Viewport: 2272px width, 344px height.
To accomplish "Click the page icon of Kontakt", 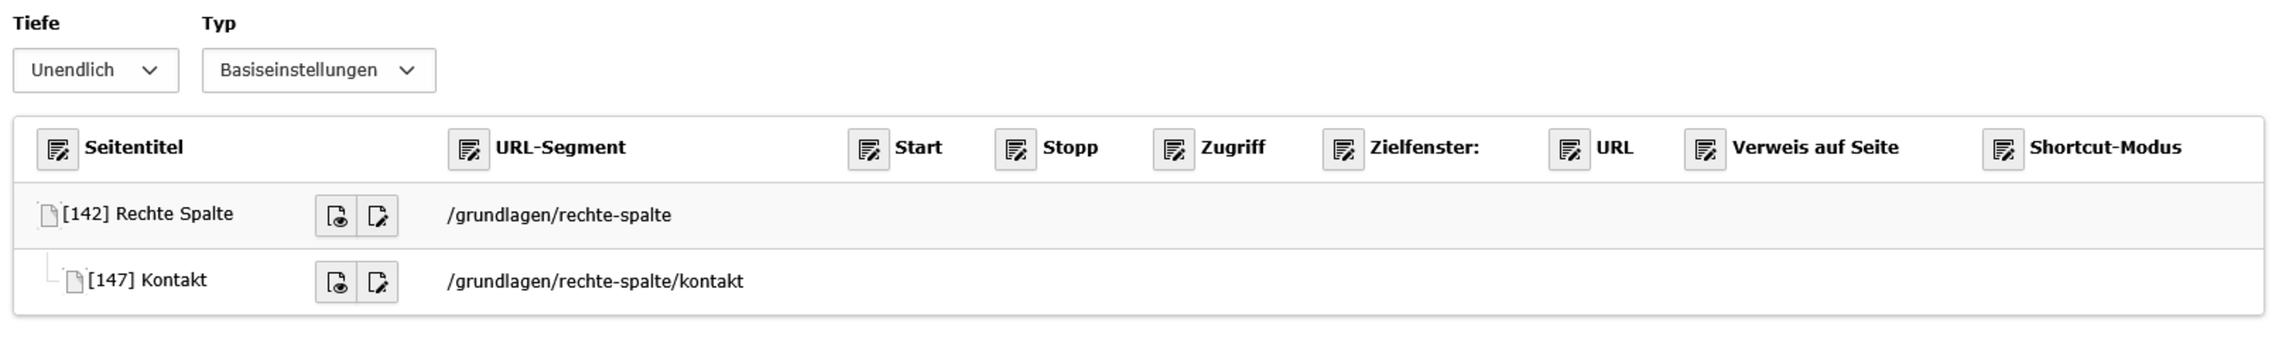I will pyautogui.click(x=75, y=282).
